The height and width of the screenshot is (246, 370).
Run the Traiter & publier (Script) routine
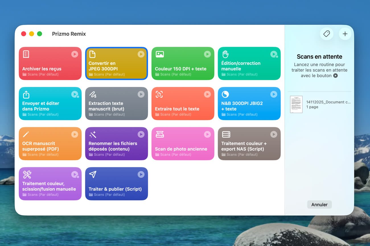[x=141, y=174]
